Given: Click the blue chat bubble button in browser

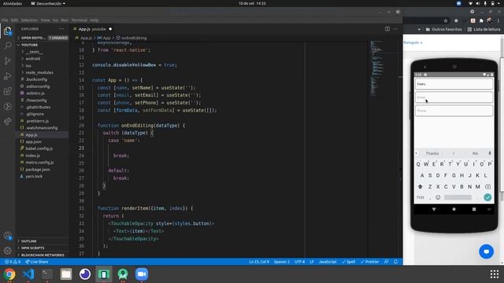Looking at the screenshot, I should click(487, 252).
